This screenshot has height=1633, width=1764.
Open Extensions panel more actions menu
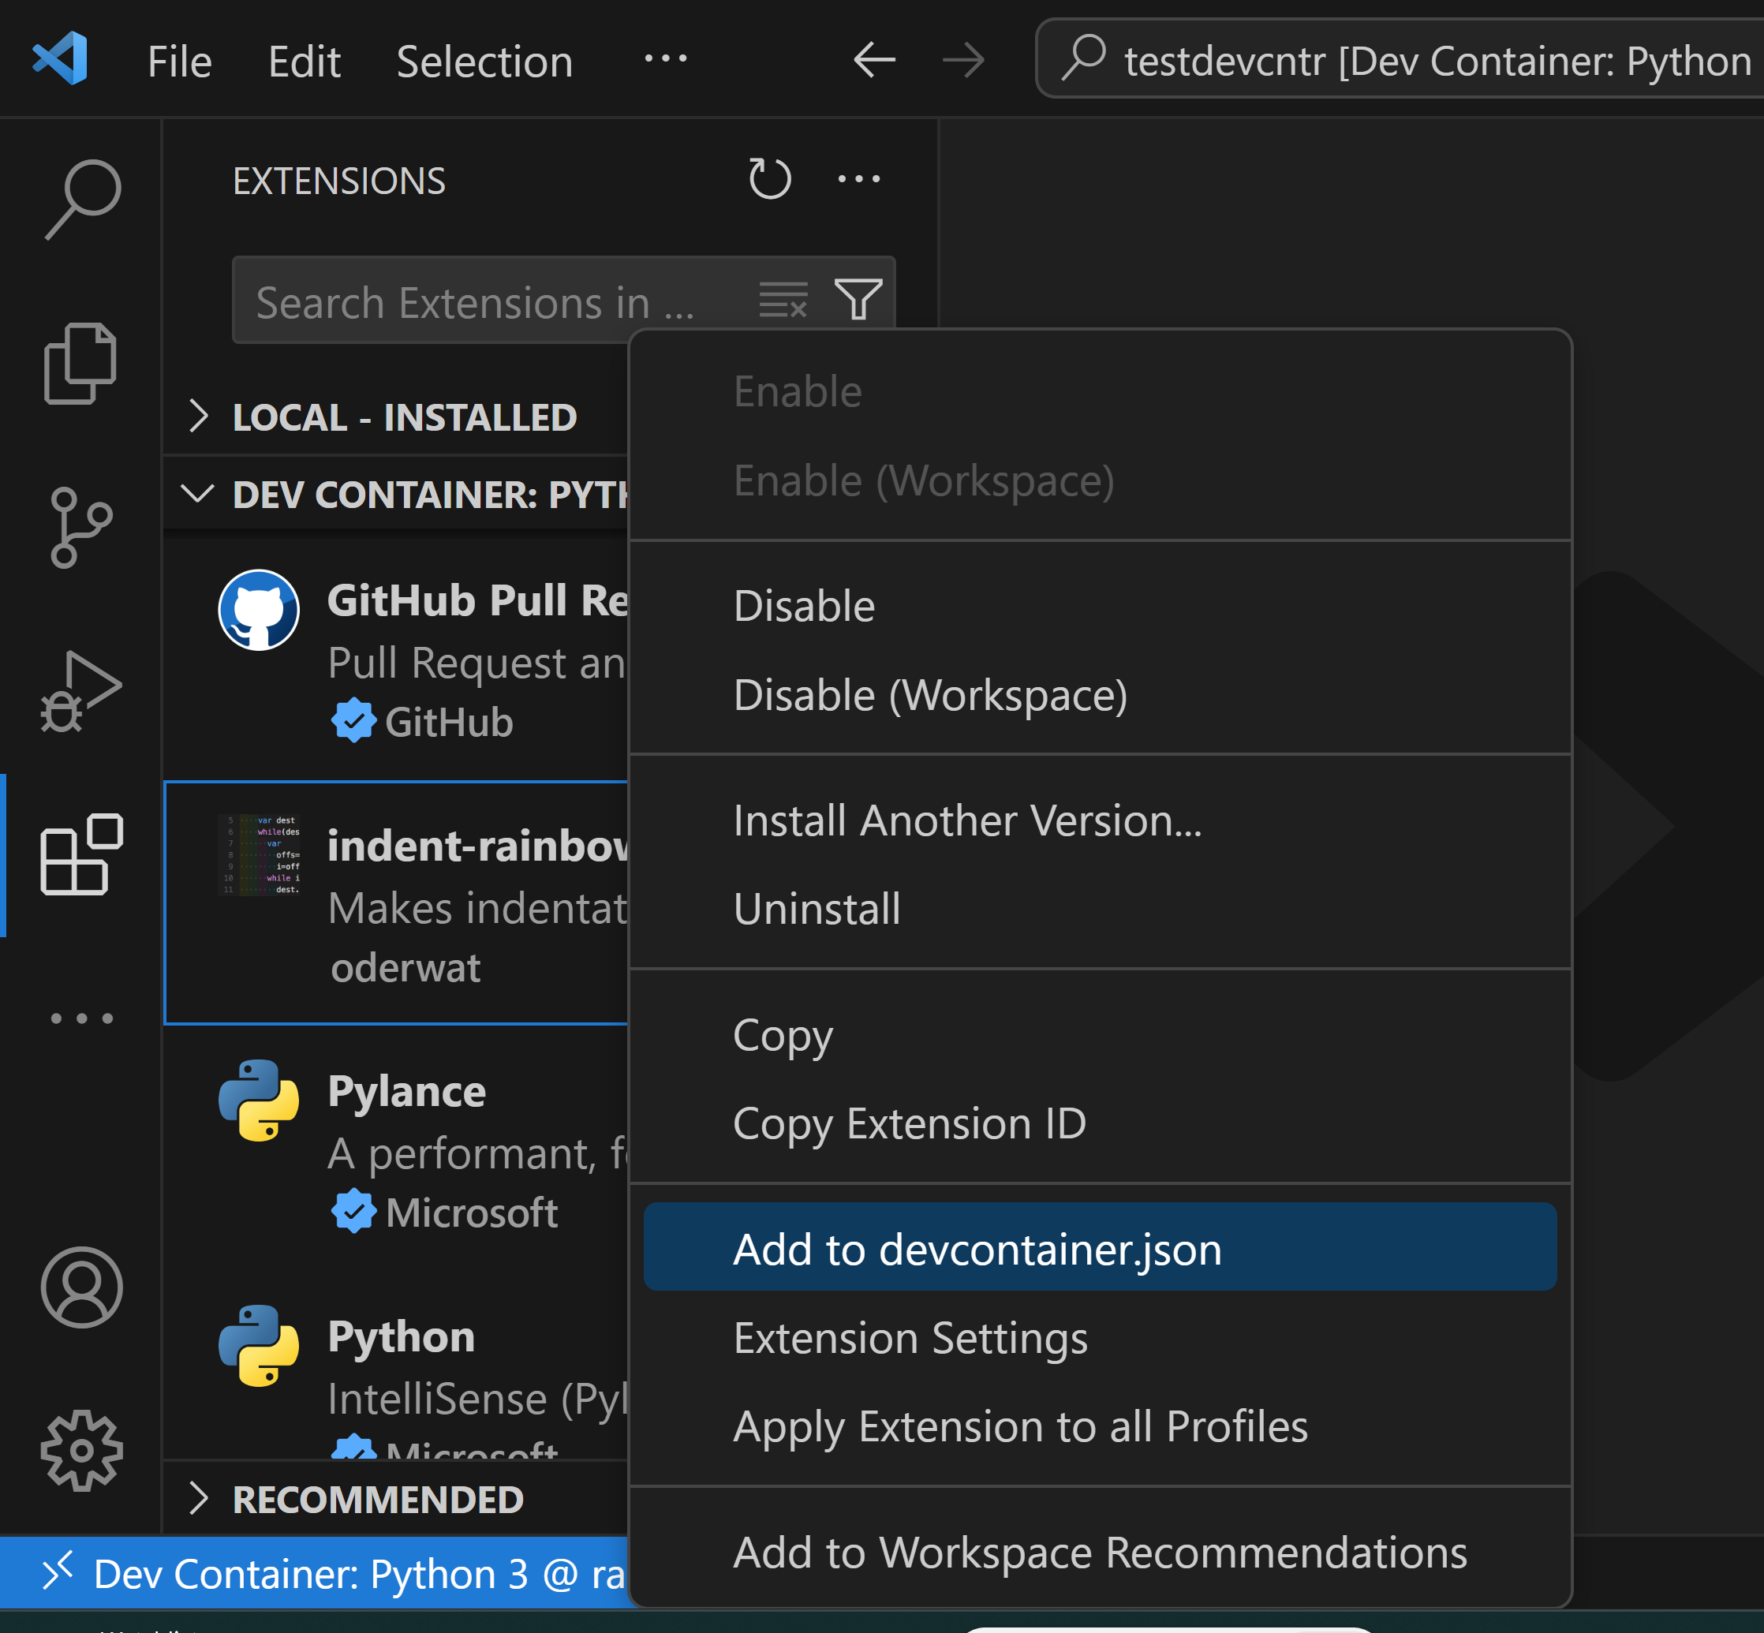point(859,179)
